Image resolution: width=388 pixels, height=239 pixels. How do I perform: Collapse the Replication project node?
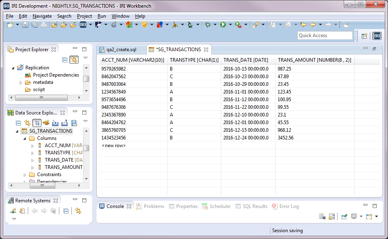(x=13, y=68)
